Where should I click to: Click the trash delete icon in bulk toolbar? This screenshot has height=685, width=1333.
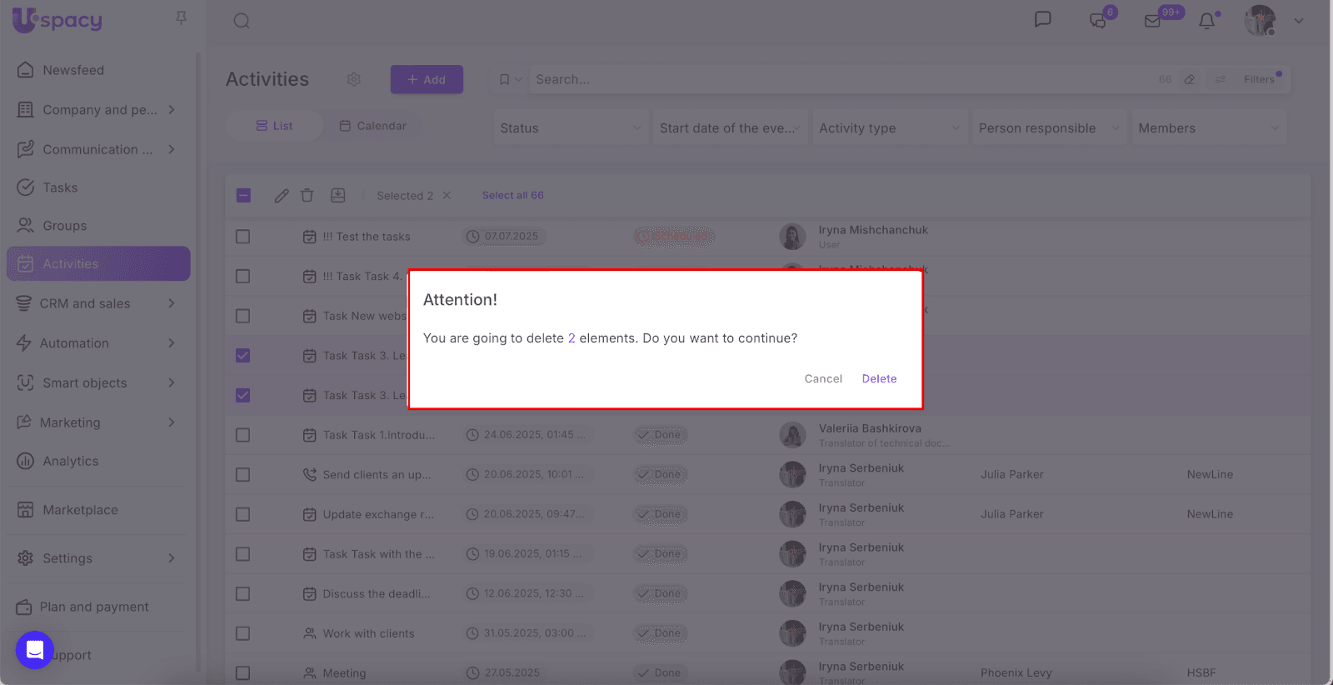point(307,196)
